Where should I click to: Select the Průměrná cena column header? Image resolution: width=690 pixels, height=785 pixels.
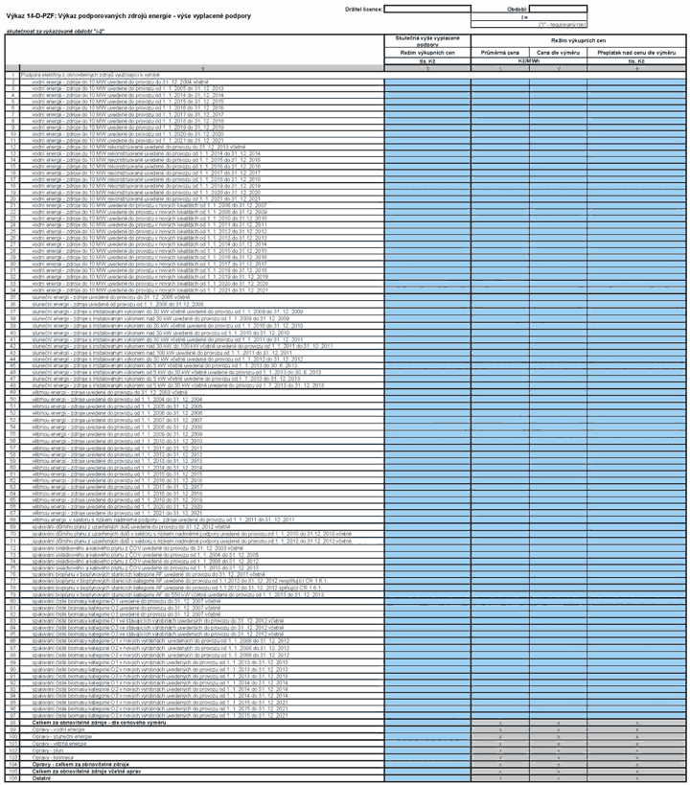[x=499, y=53]
